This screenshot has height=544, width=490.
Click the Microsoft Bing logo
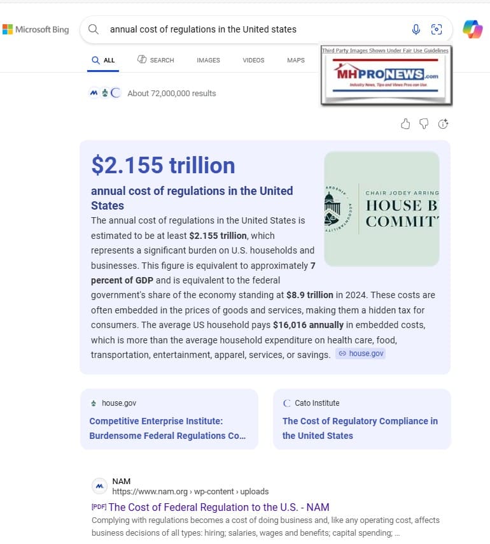pos(36,29)
